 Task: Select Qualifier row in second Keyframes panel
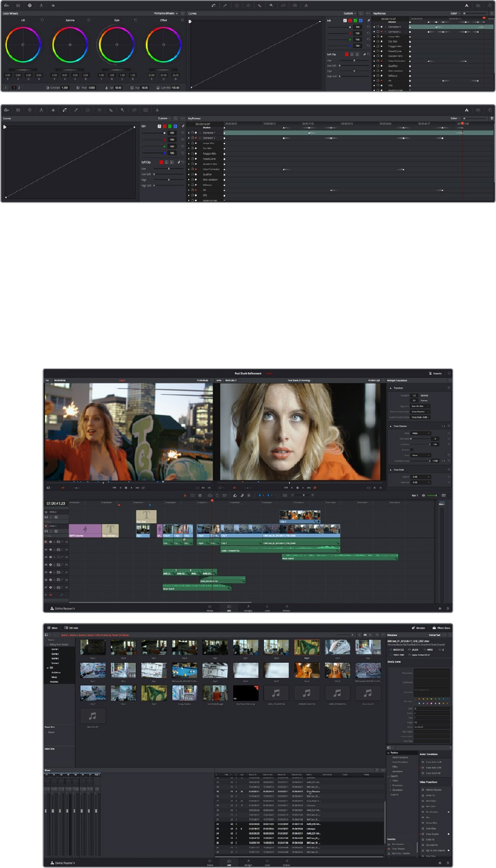(x=208, y=174)
